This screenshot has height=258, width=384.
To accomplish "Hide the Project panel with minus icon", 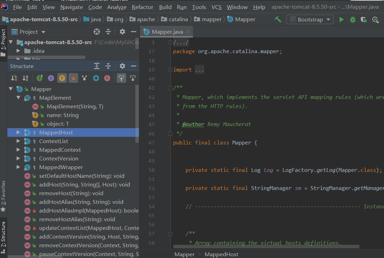I will click(134, 32).
